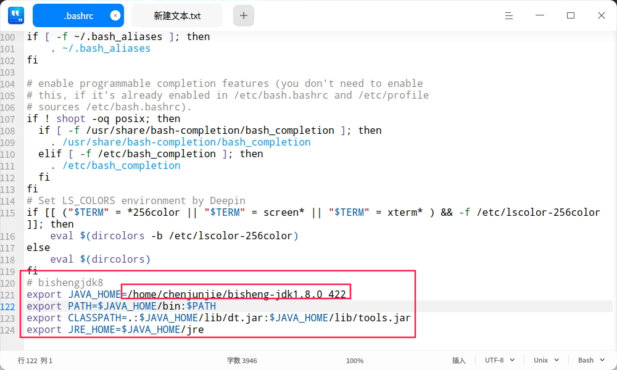Open the UTF-8 encoding dropdown

click(x=499, y=360)
